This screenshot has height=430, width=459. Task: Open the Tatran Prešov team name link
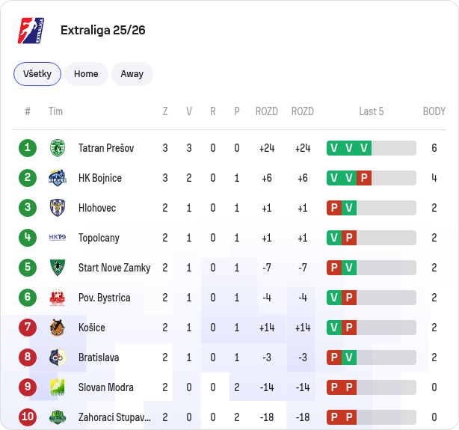pyautogui.click(x=106, y=148)
